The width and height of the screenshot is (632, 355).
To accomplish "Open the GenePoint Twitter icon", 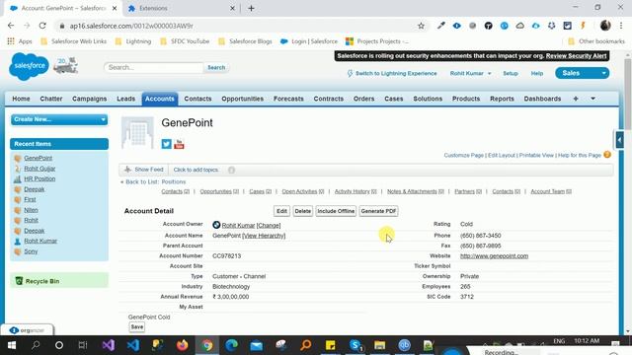I will coord(167,144).
